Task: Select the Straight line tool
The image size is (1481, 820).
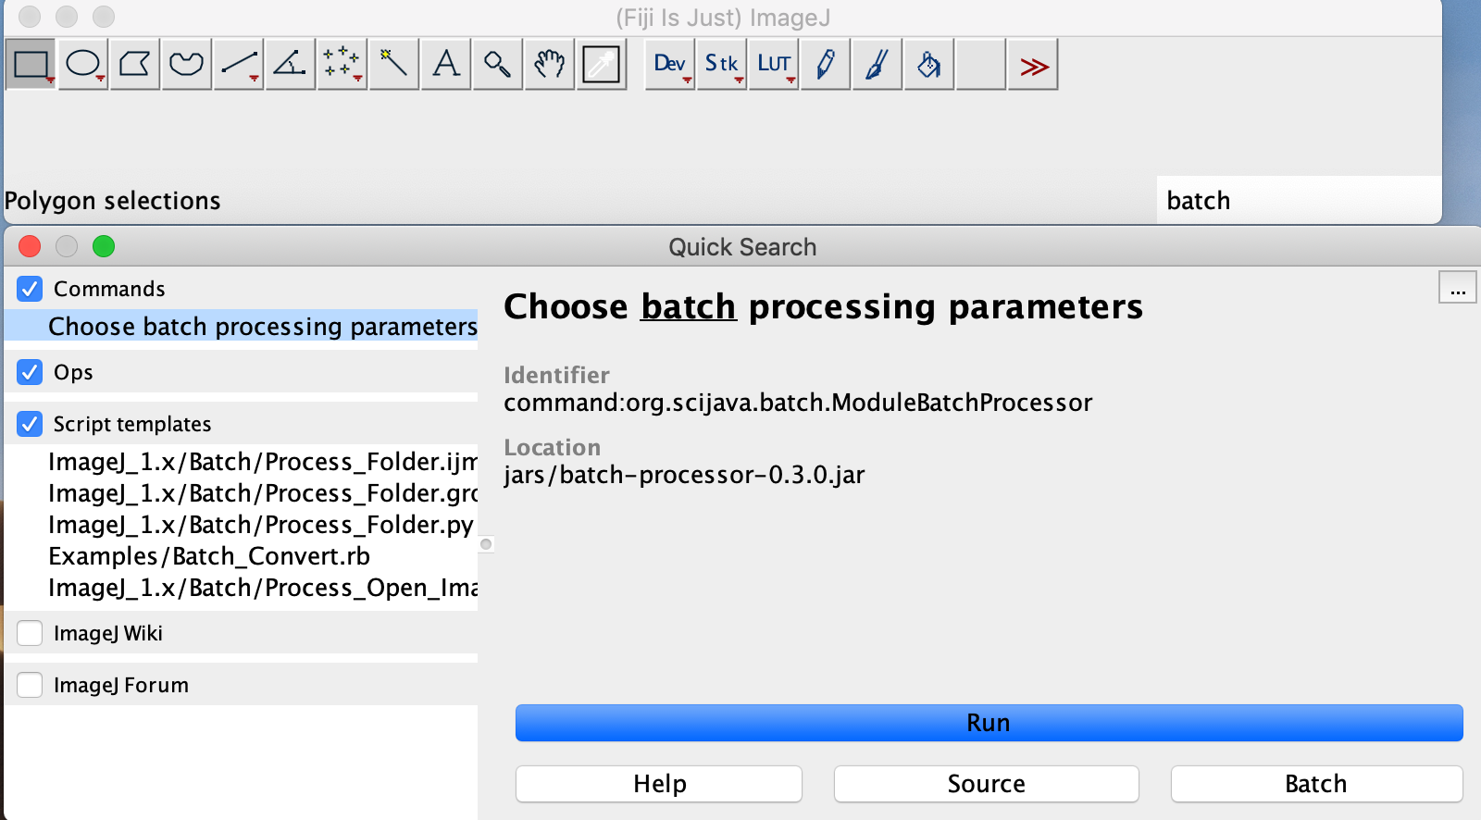Action: 237,64
